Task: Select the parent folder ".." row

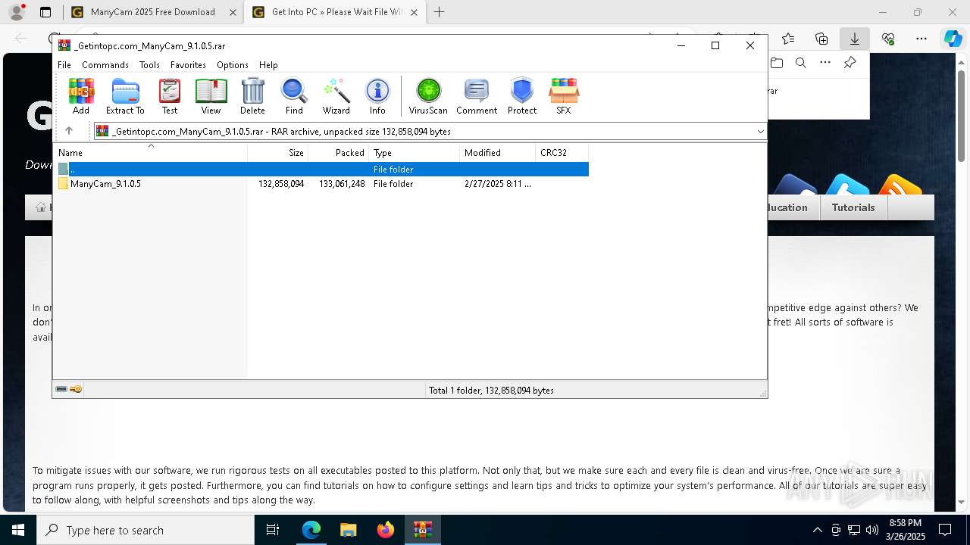Action: (322, 170)
